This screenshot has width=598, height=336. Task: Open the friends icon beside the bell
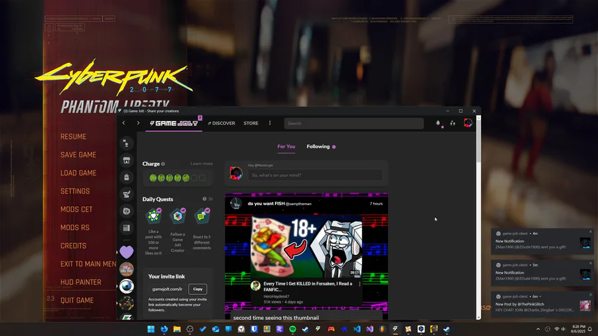point(452,123)
